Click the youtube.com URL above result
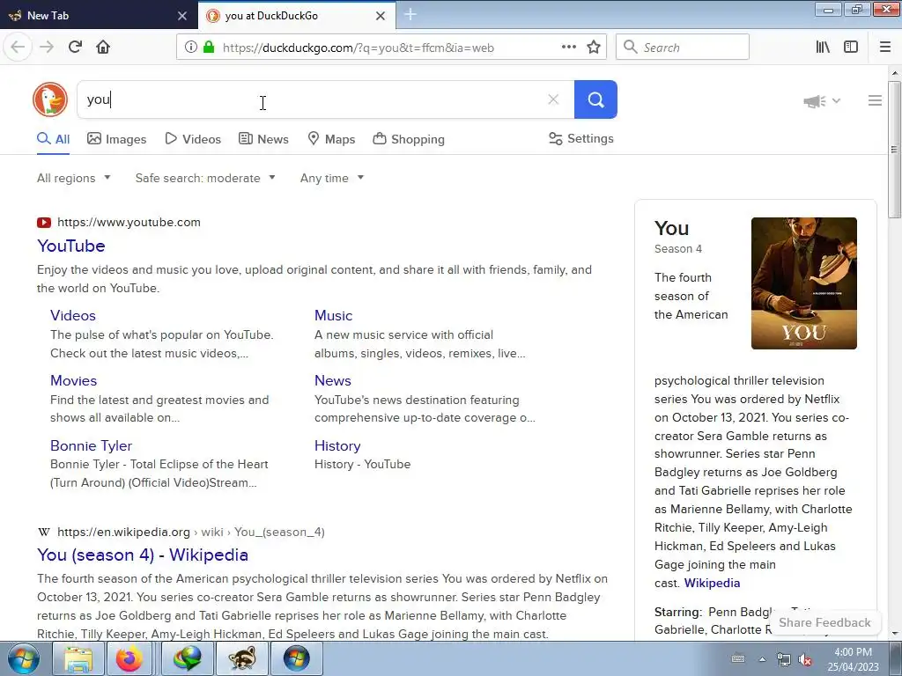Image resolution: width=902 pixels, height=676 pixels. [x=129, y=223]
